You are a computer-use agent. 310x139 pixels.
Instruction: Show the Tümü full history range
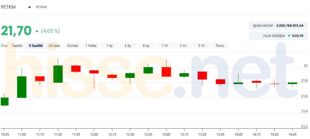click(x=220, y=46)
